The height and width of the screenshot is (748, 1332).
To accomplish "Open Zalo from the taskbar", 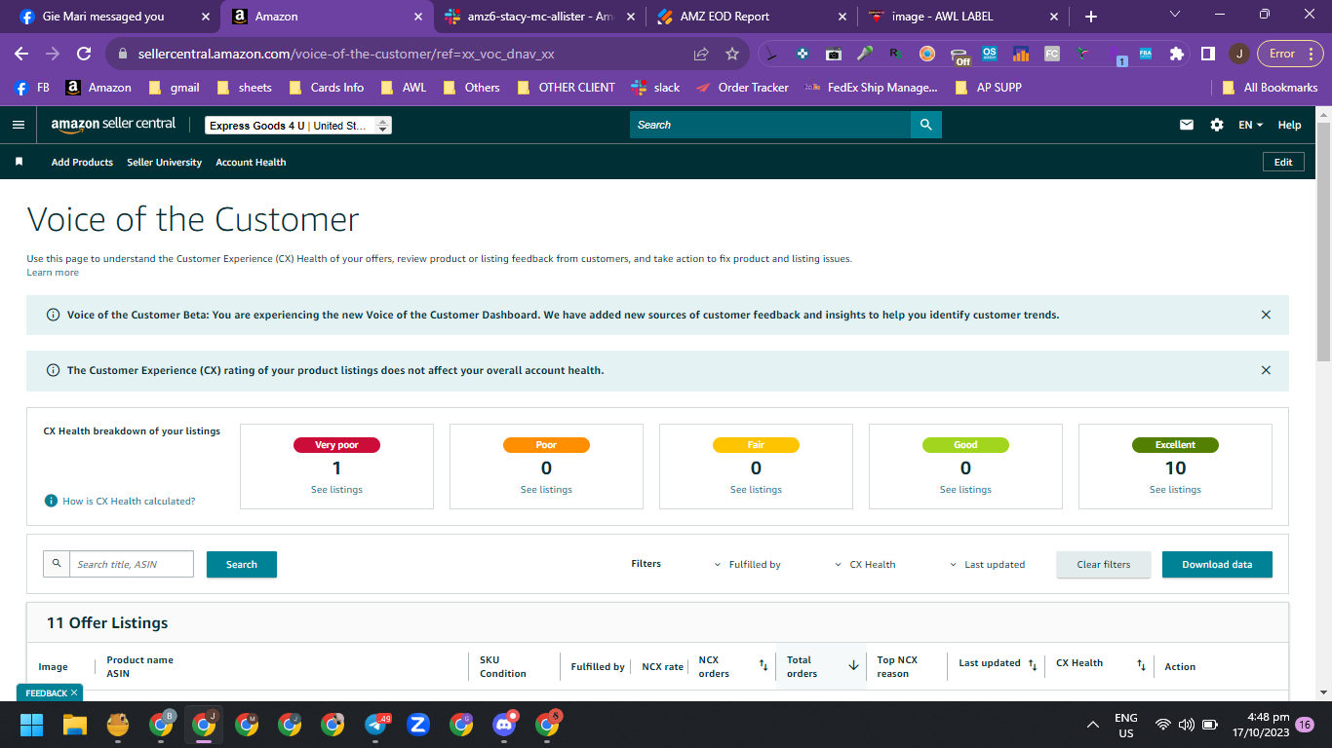I will (x=418, y=724).
